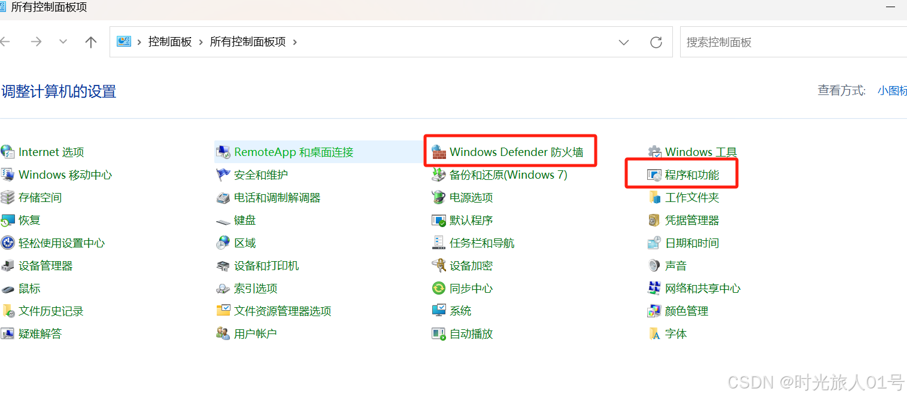Expand chevron after 控制面板 breadcrumb
The image size is (907, 398).
(201, 42)
